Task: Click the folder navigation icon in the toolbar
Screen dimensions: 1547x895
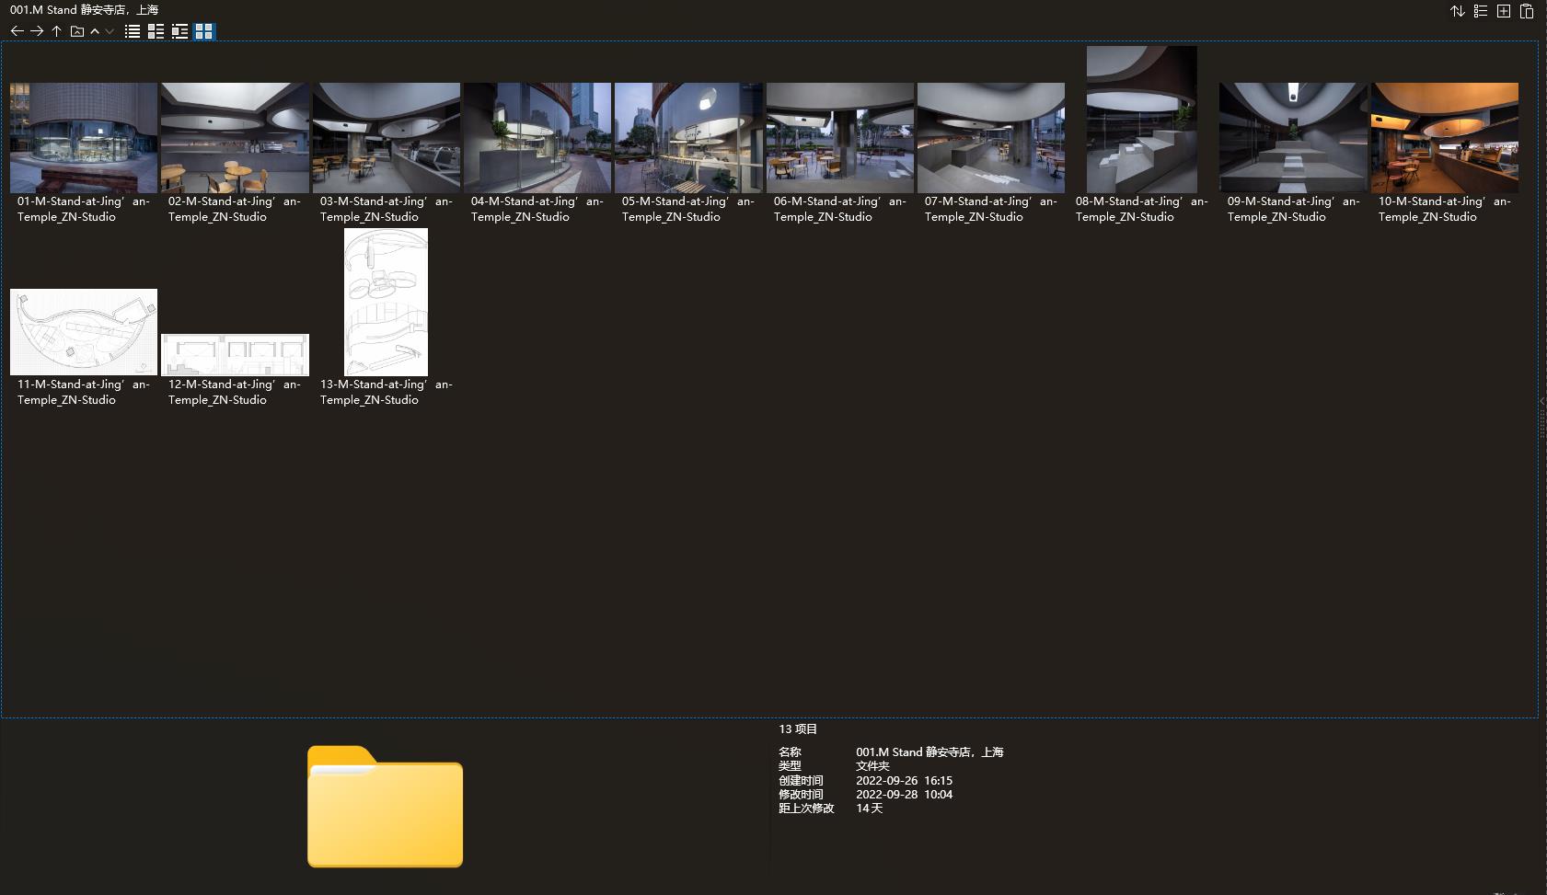Action: click(x=77, y=31)
